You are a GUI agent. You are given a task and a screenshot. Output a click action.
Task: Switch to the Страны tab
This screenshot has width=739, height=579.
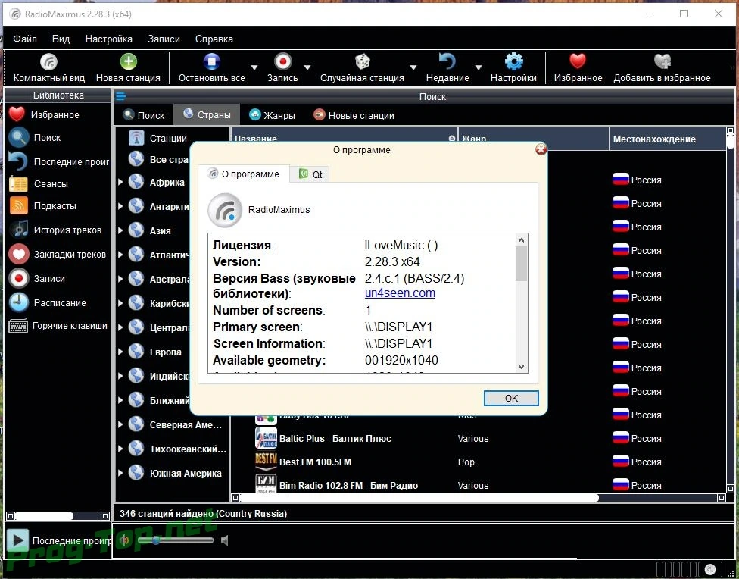(207, 114)
